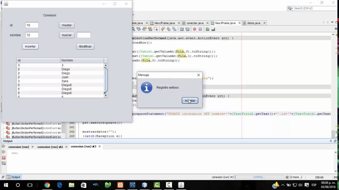Click the Modificar button

point(85,46)
